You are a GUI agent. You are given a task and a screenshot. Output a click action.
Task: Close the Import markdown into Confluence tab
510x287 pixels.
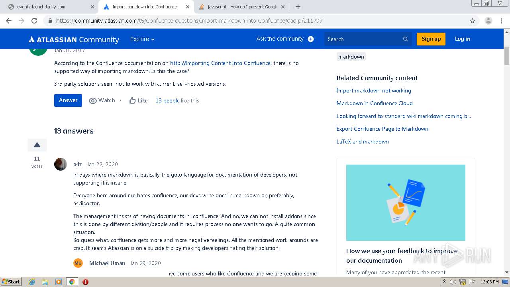tap(188, 7)
